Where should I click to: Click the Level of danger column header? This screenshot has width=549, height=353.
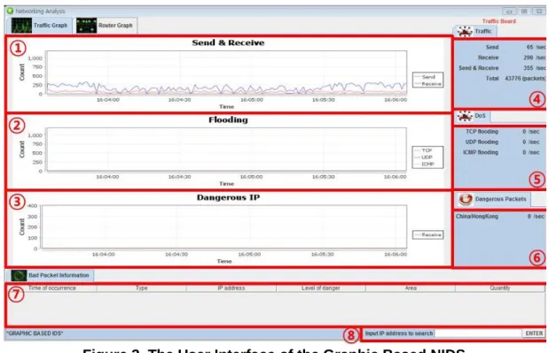coord(321,288)
